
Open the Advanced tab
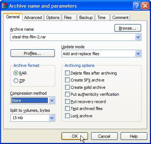coord(33,18)
